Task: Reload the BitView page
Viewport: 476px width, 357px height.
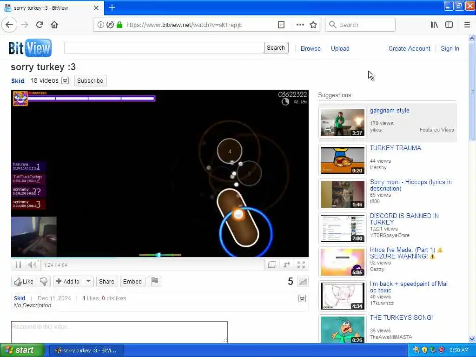Action: [x=40, y=25]
